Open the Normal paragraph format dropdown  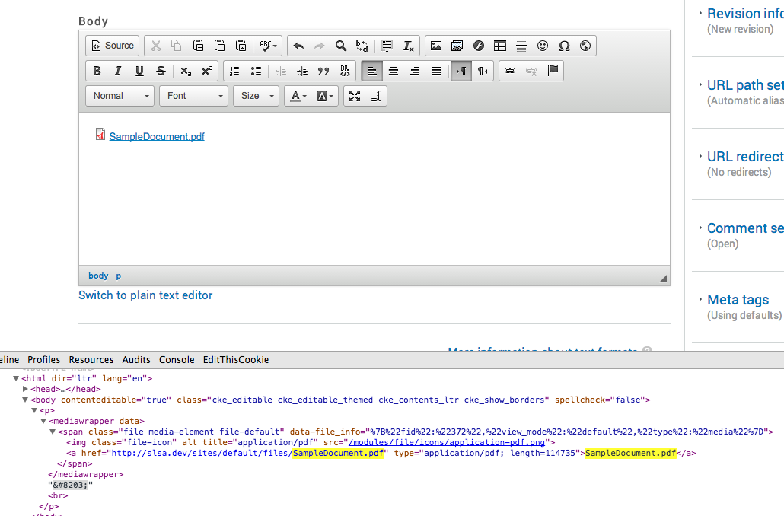point(120,95)
